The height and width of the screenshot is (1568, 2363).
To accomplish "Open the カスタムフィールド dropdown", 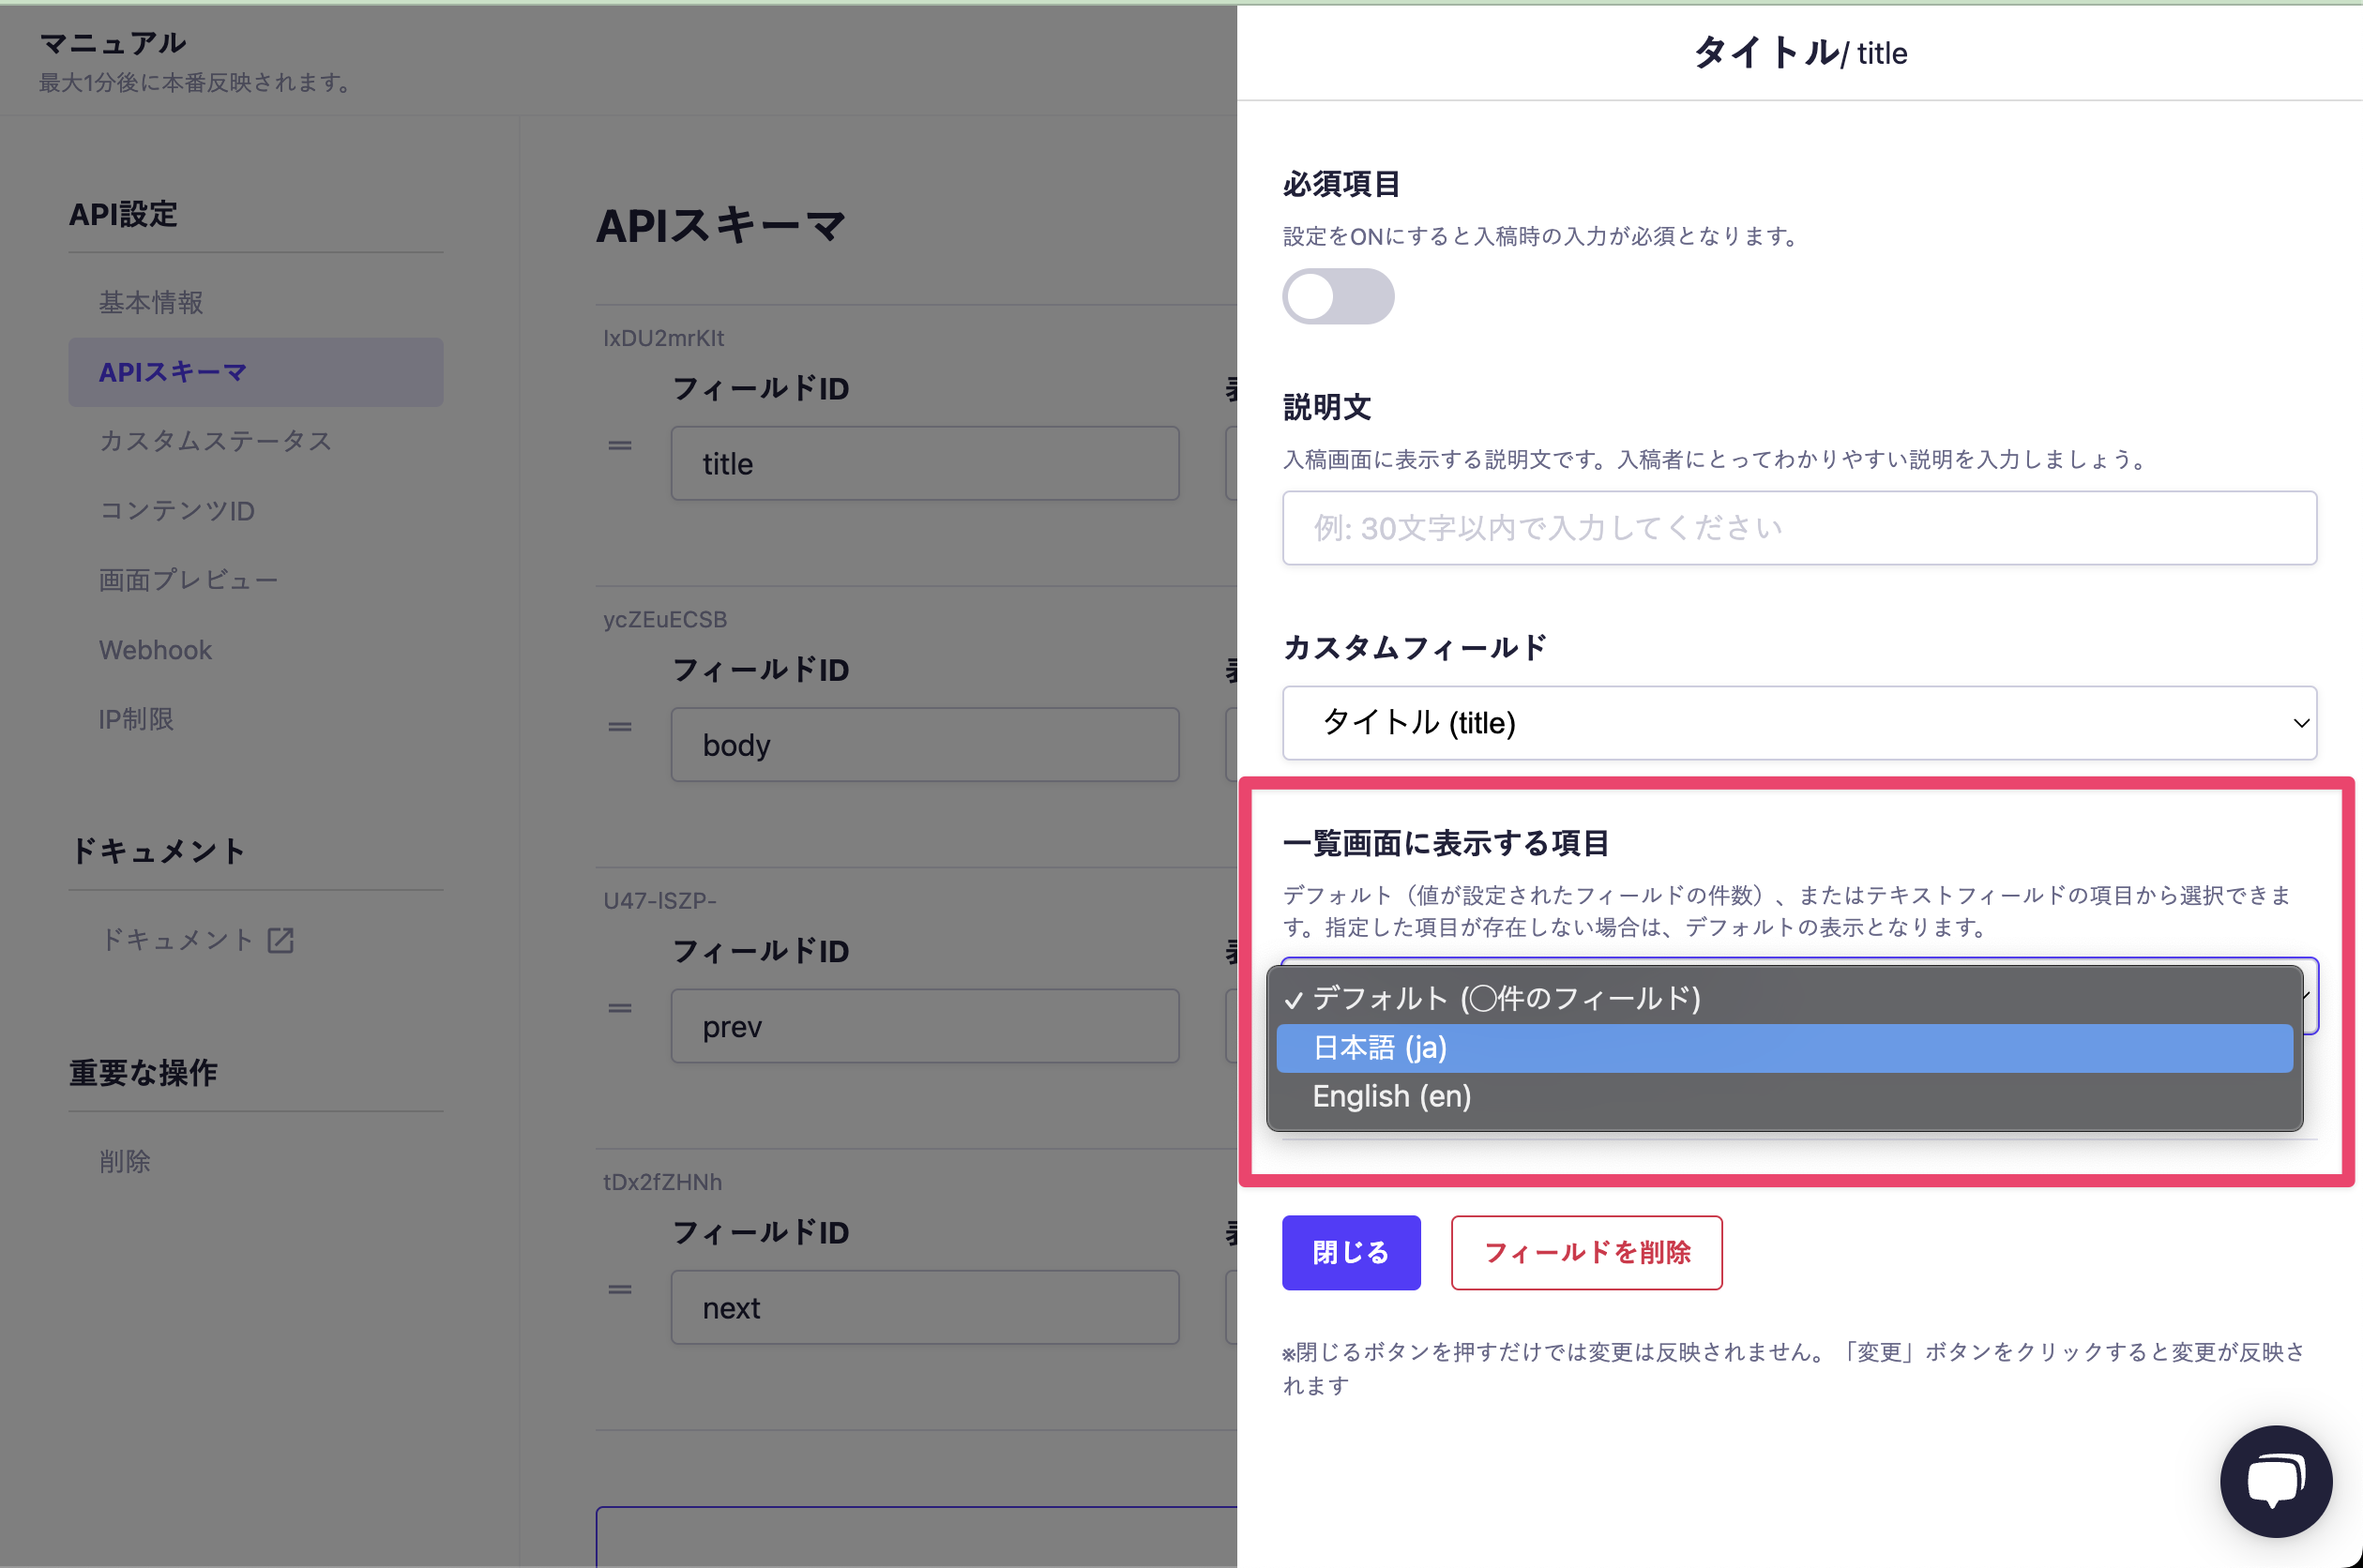I will (1798, 722).
